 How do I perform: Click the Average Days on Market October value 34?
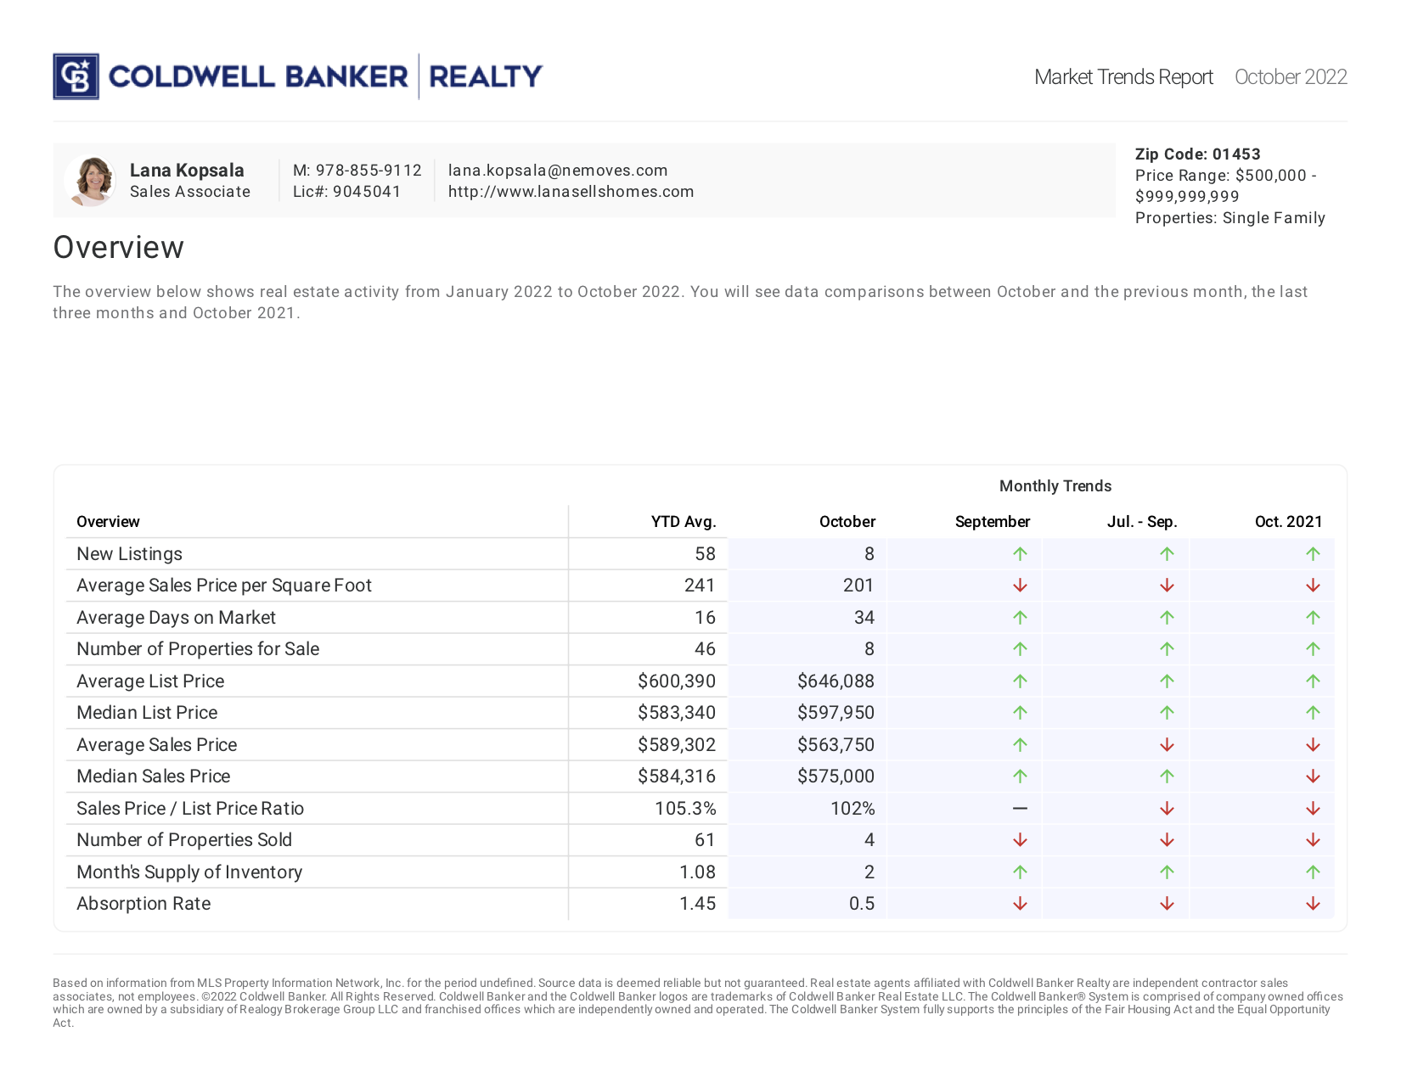[864, 618]
